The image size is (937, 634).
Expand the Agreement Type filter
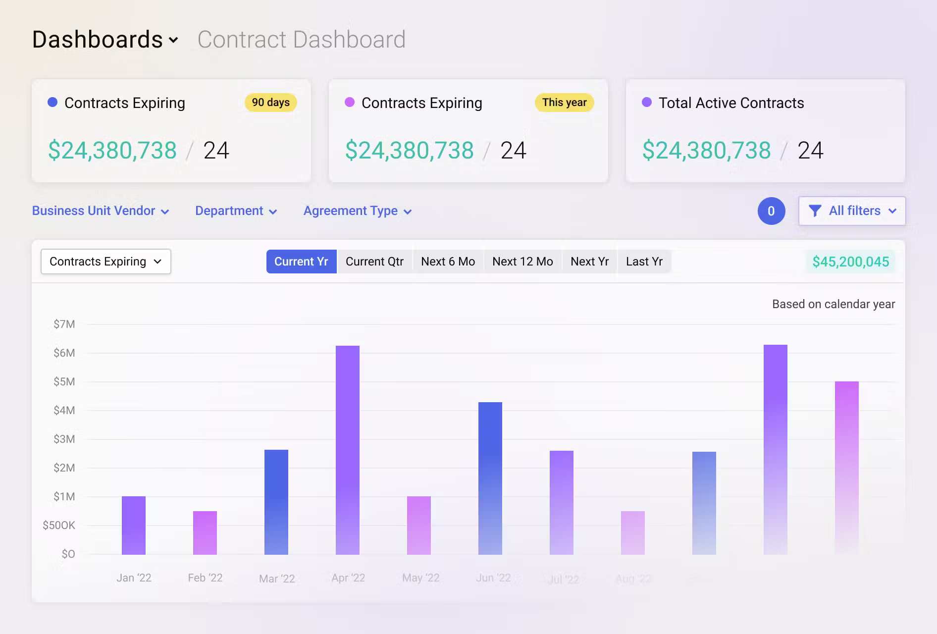point(358,211)
